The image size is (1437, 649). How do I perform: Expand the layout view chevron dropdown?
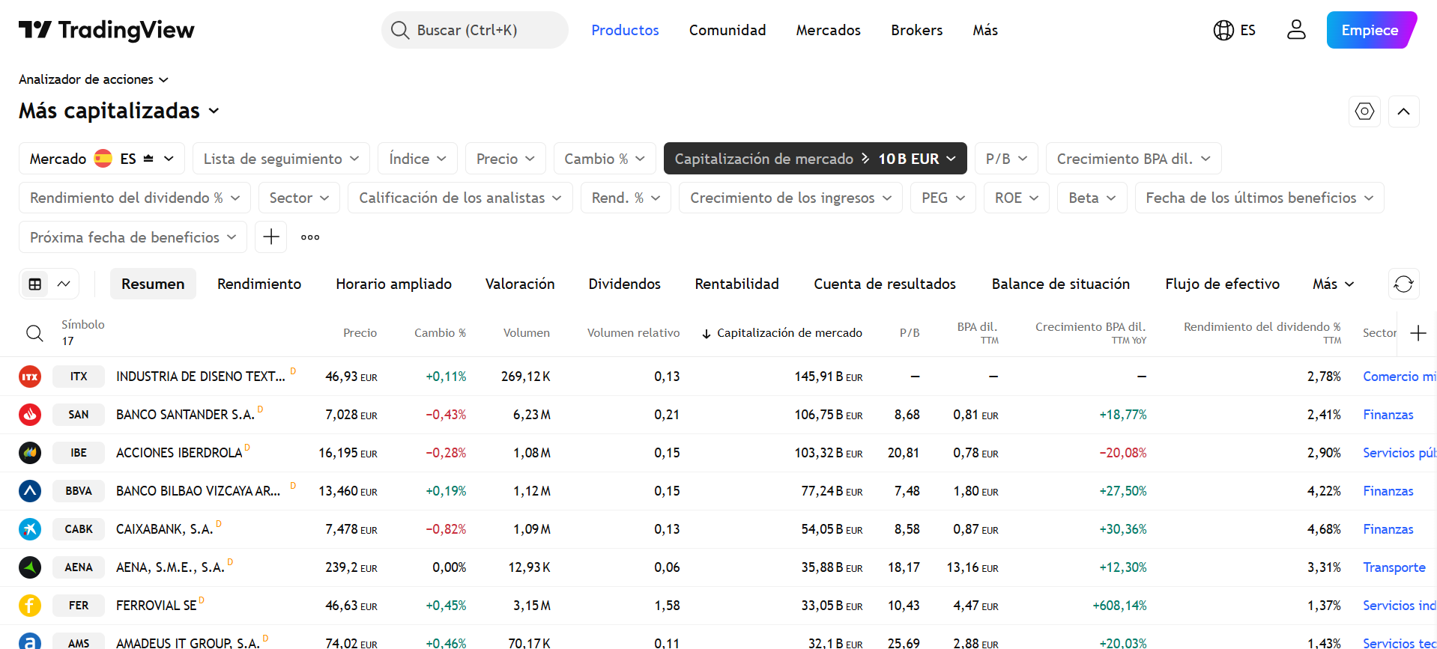[64, 284]
